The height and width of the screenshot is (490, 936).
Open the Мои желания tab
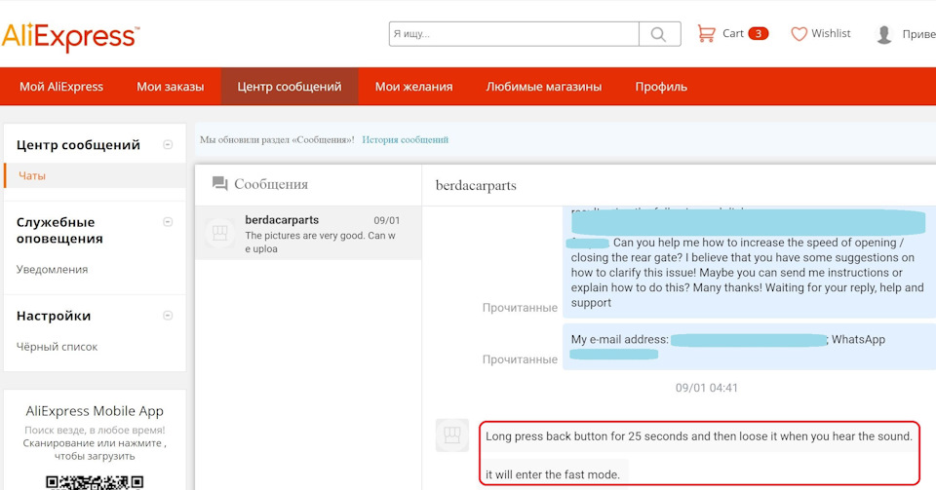pyautogui.click(x=413, y=87)
